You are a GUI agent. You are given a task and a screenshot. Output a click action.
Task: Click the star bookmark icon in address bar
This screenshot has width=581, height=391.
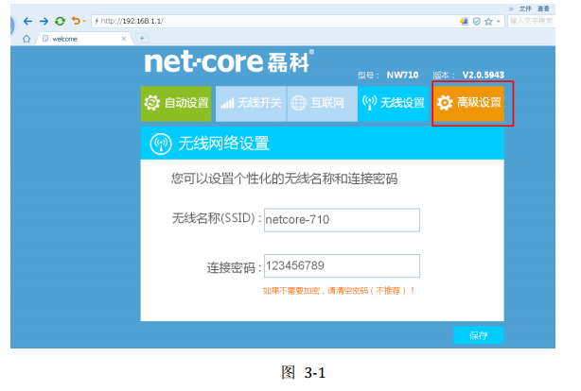click(x=488, y=22)
